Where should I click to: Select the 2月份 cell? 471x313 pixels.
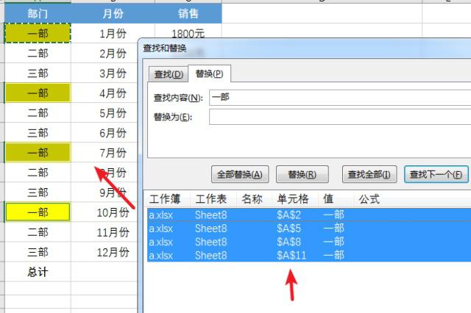(105, 54)
